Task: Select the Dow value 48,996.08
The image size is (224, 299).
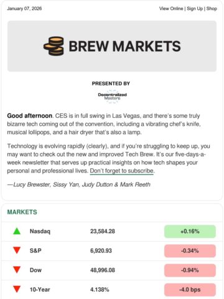Action: pyautogui.click(x=103, y=270)
